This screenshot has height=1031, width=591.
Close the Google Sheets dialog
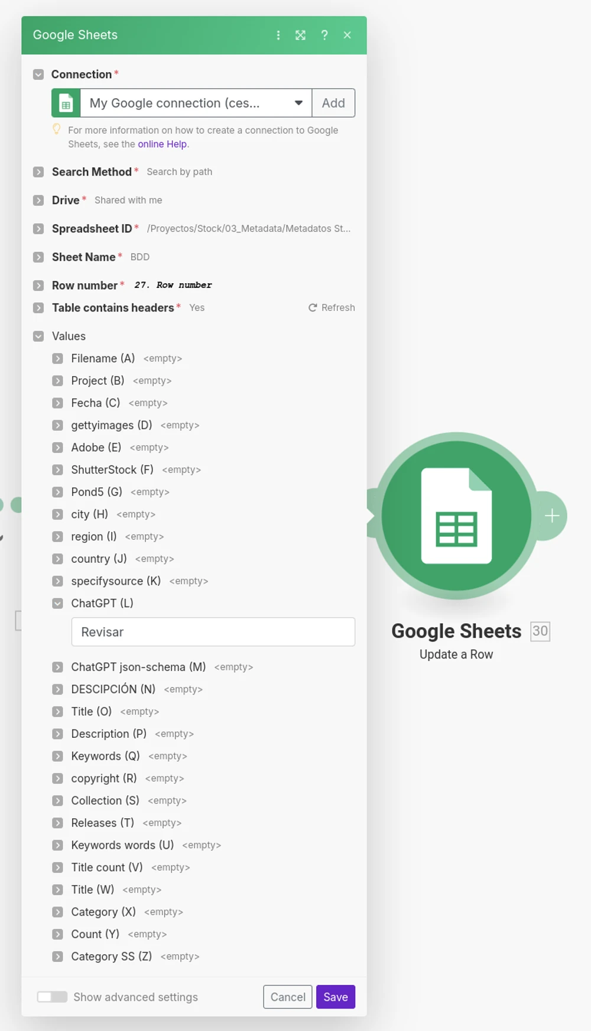coord(348,35)
